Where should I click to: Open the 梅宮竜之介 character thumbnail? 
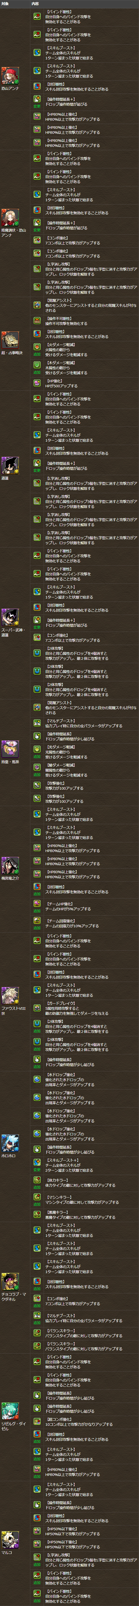[x=10, y=866]
